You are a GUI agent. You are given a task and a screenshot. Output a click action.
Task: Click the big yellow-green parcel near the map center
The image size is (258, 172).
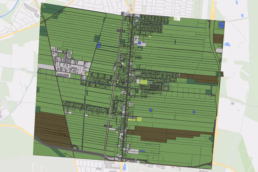tap(143, 82)
